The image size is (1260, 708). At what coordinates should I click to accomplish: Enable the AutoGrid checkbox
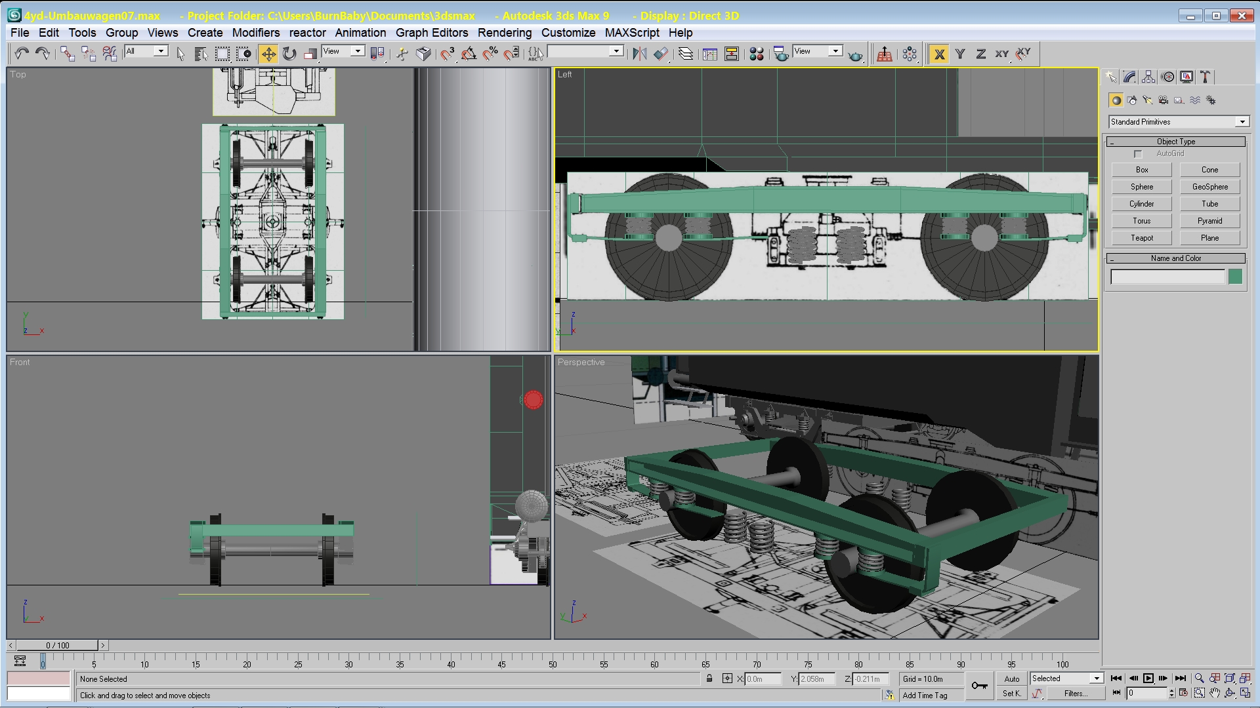(1138, 154)
